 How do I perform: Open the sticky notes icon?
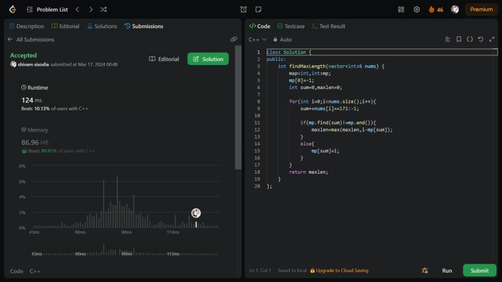coord(259,9)
